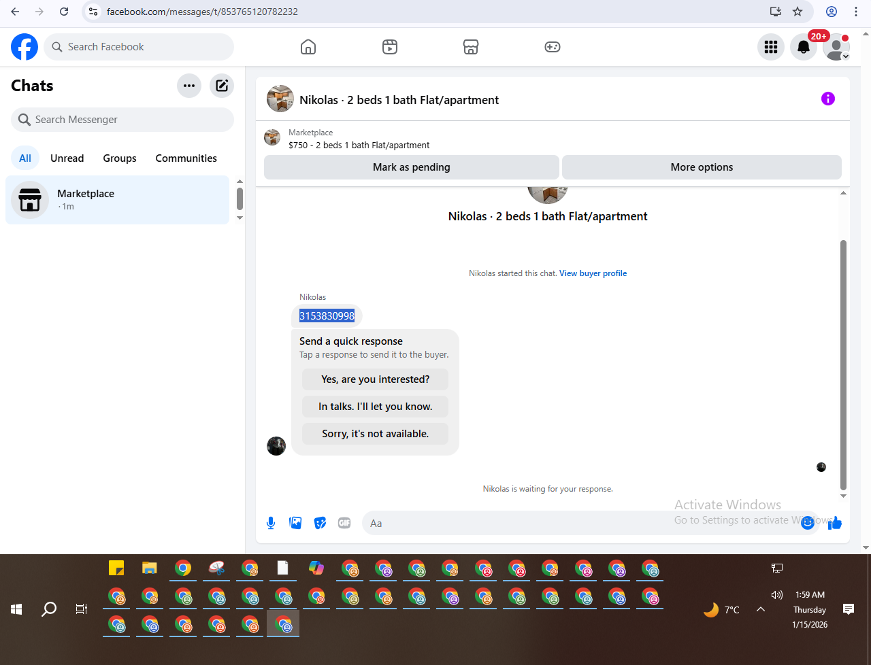Click the chat list scrollbar thumb

coord(240,199)
